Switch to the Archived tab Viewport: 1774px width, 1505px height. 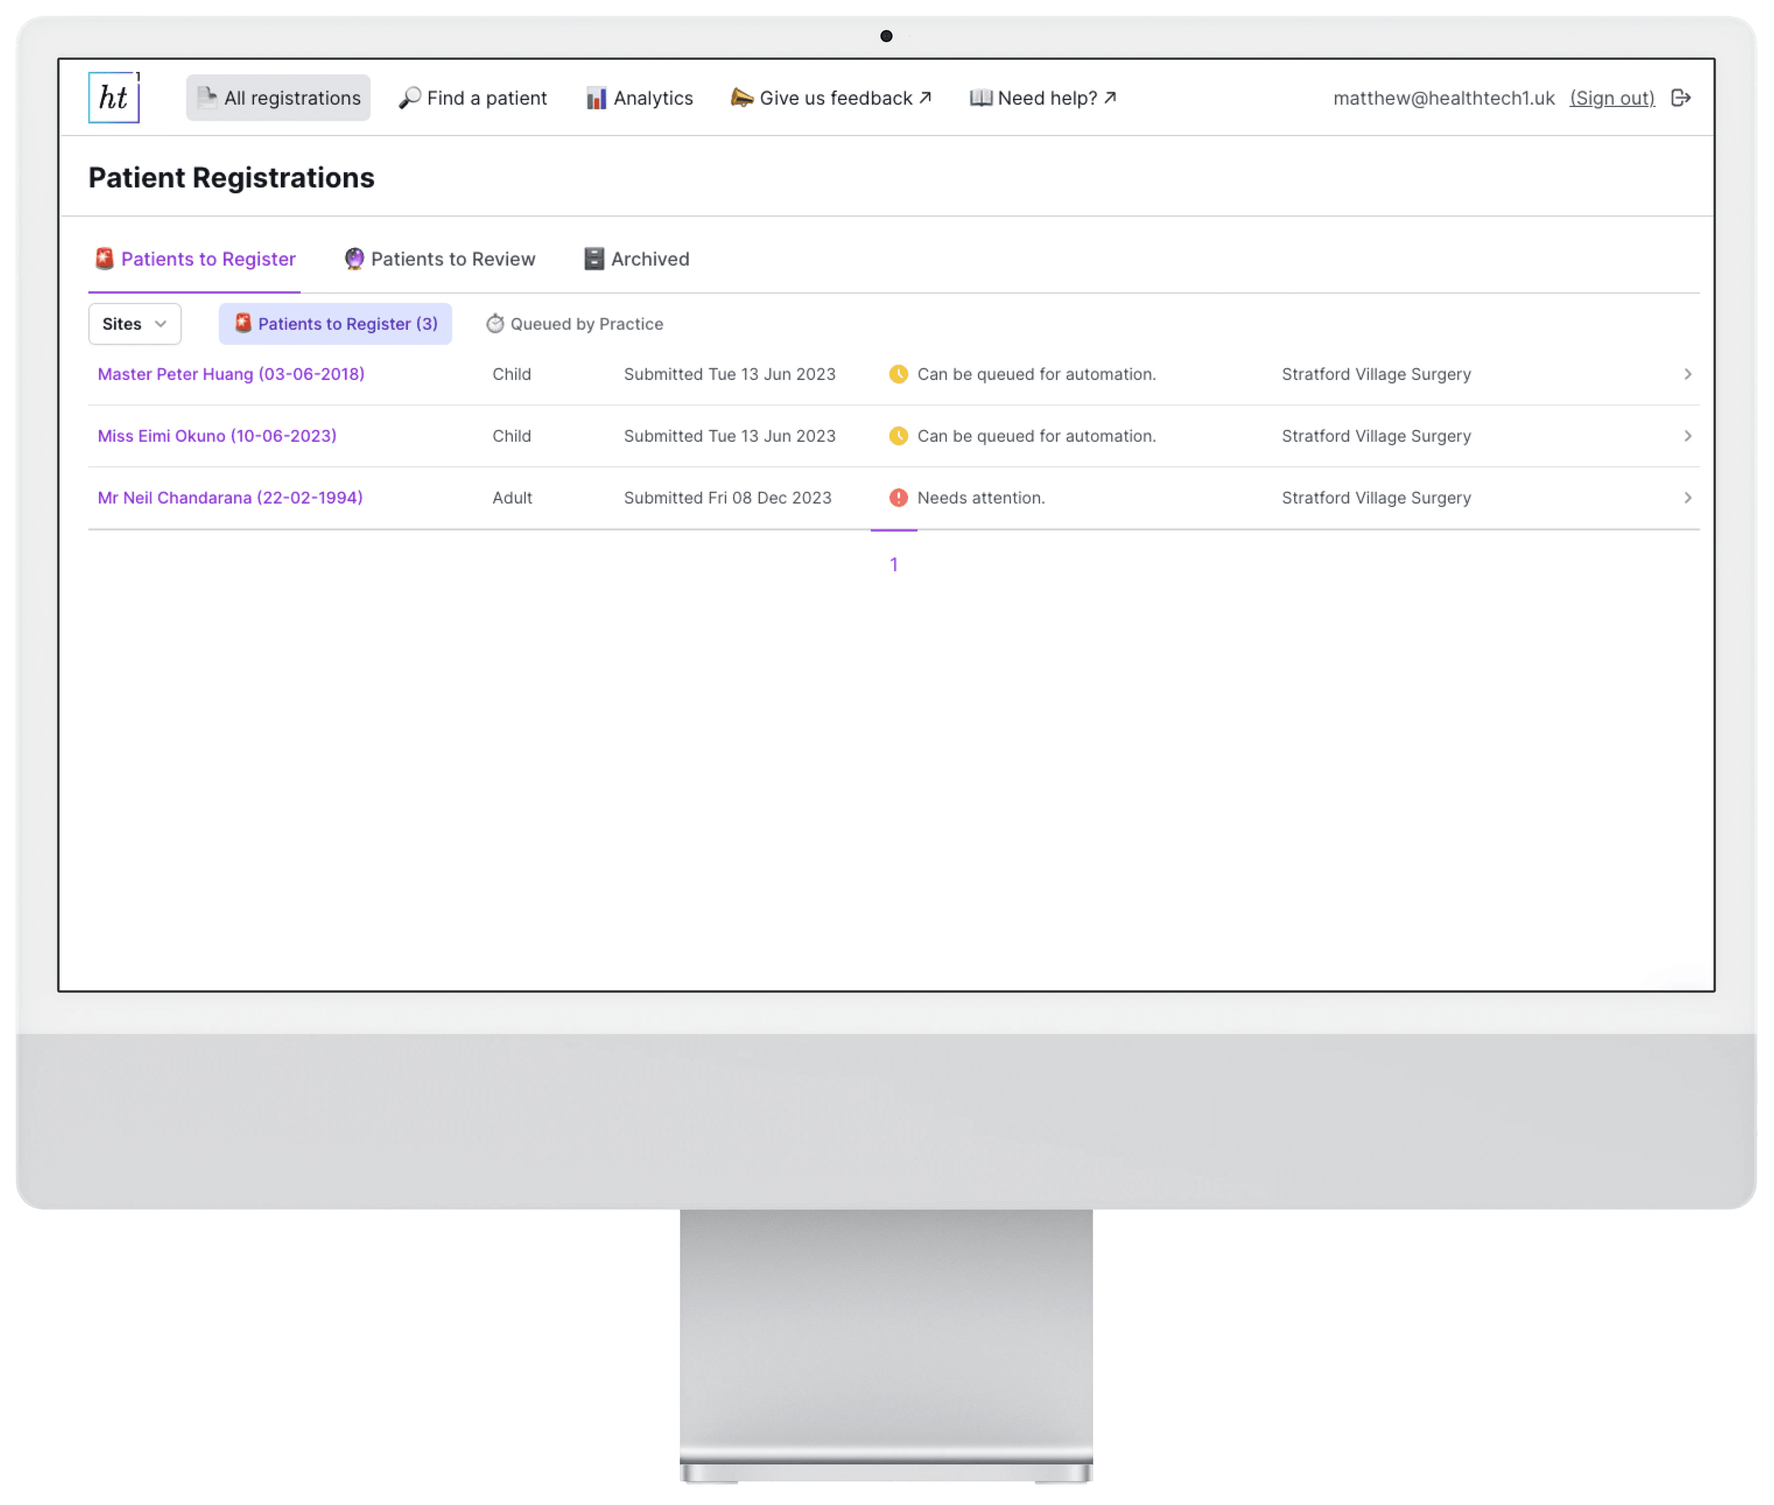pyautogui.click(x=635, y=259)
